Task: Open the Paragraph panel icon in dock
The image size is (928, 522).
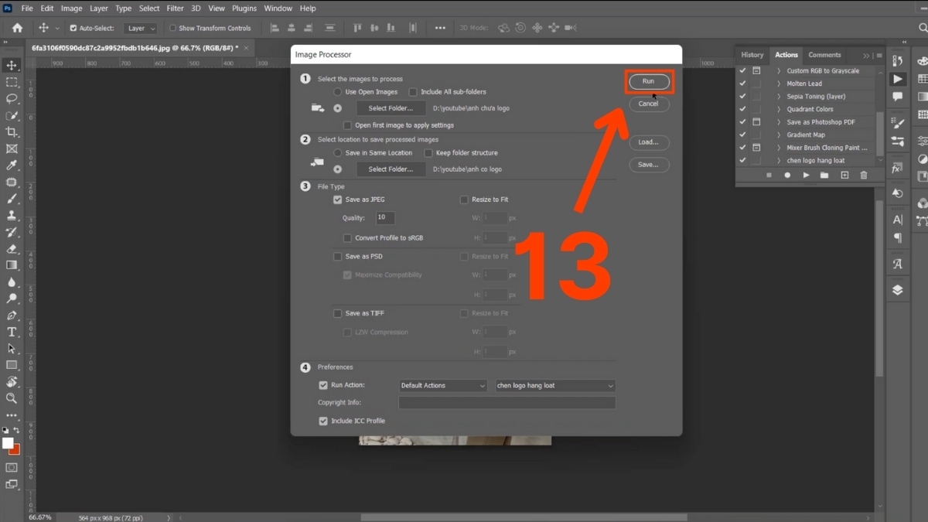Action: click(x=898, y=238)
